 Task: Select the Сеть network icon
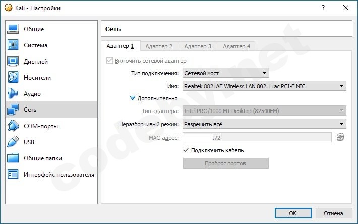click(13, 109)
